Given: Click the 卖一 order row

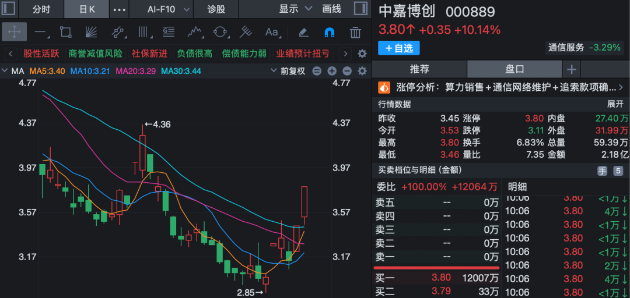Looking at the screenshot, I should [x=436, y=257].
